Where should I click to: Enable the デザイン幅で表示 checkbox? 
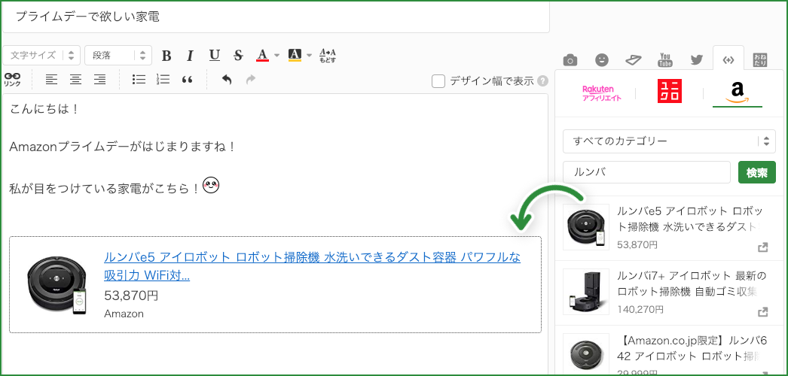[x=438, y=81]
